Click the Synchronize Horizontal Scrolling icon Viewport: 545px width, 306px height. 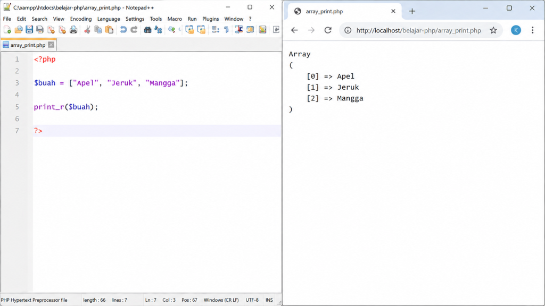tap(201, 30)
